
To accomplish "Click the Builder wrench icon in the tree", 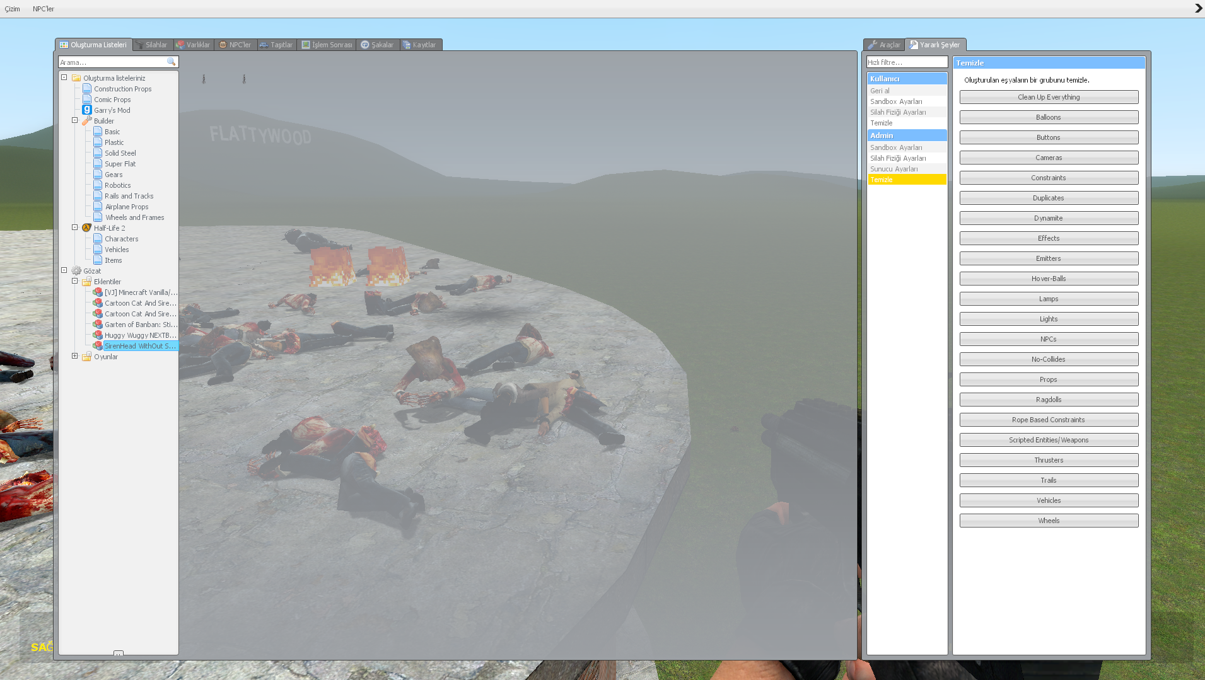I will pyautogui.click(x=87, y=121).
